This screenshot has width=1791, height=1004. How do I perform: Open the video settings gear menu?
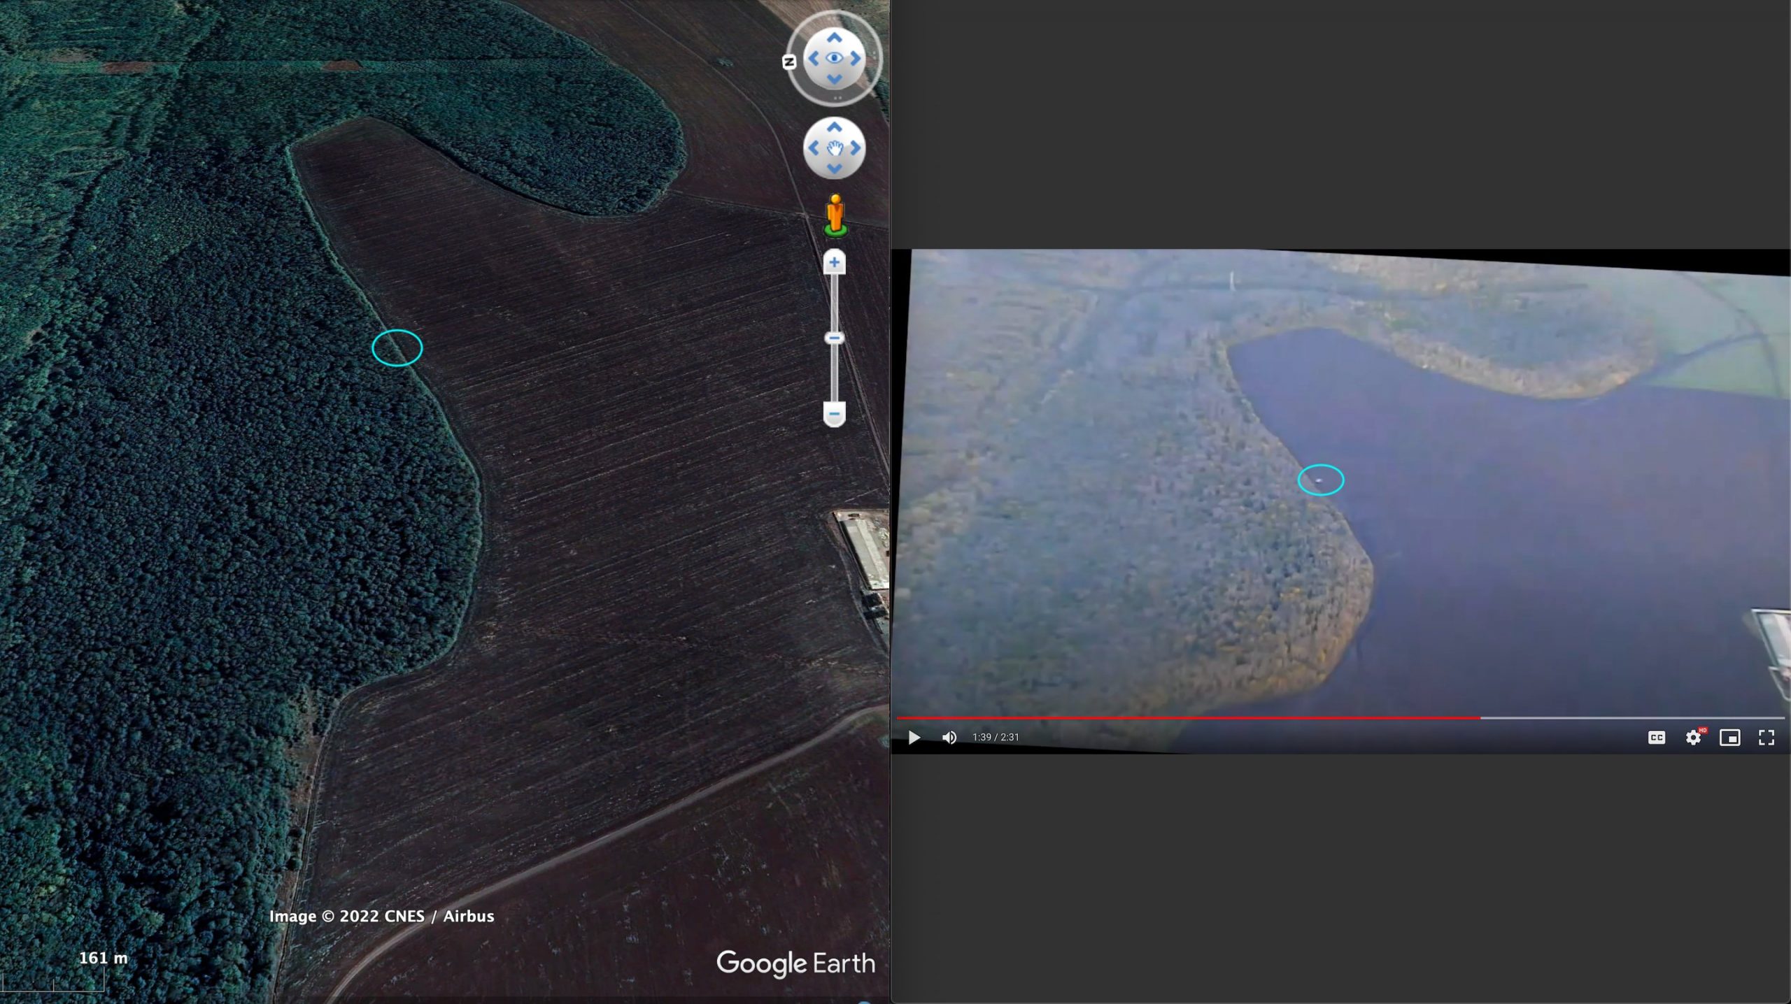tap(1693, 738)
